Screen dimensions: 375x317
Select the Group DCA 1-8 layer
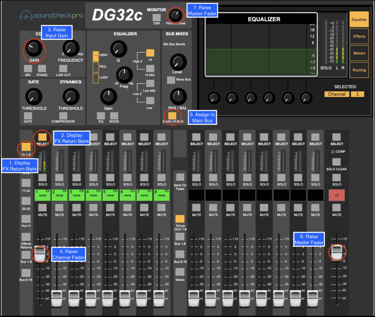coord(180,219)
